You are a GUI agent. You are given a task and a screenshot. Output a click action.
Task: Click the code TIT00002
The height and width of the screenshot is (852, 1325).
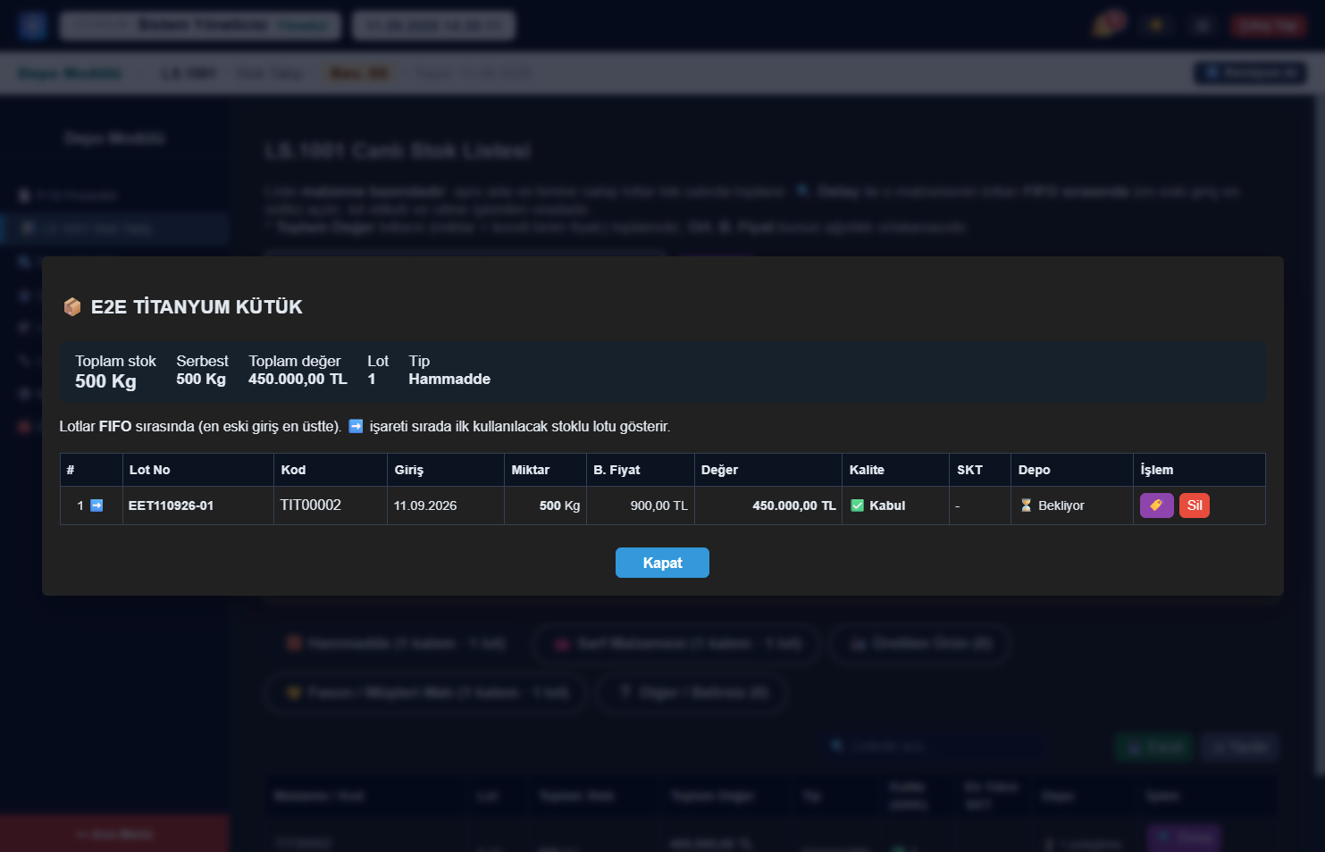click(311, 505)
